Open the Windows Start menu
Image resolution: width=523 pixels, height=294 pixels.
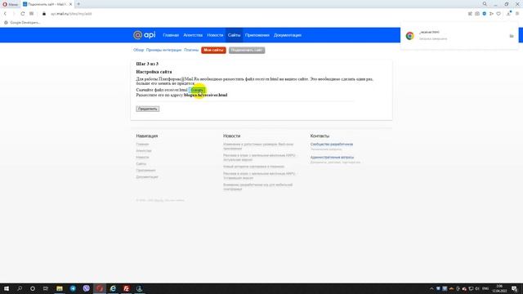pos(7,288)
